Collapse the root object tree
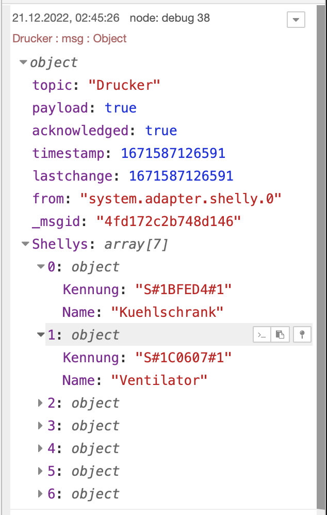The width and height of the screenshot is (327, 515). coord(23,63)
